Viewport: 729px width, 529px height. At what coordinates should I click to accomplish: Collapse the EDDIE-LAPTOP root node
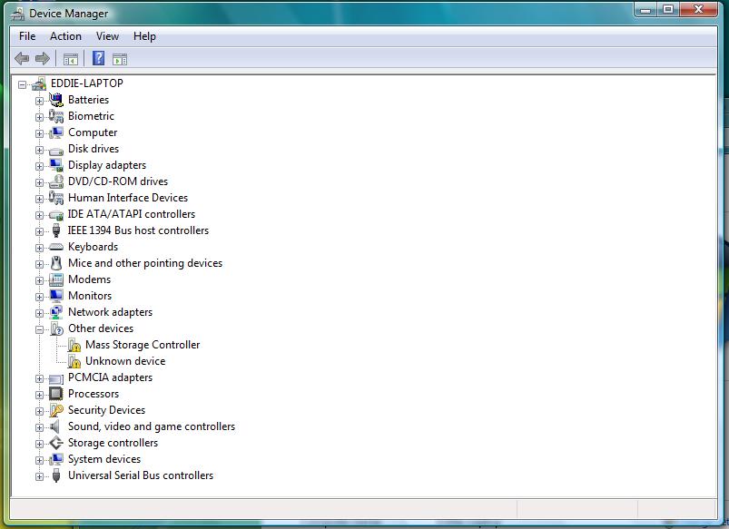pos(22,84)
